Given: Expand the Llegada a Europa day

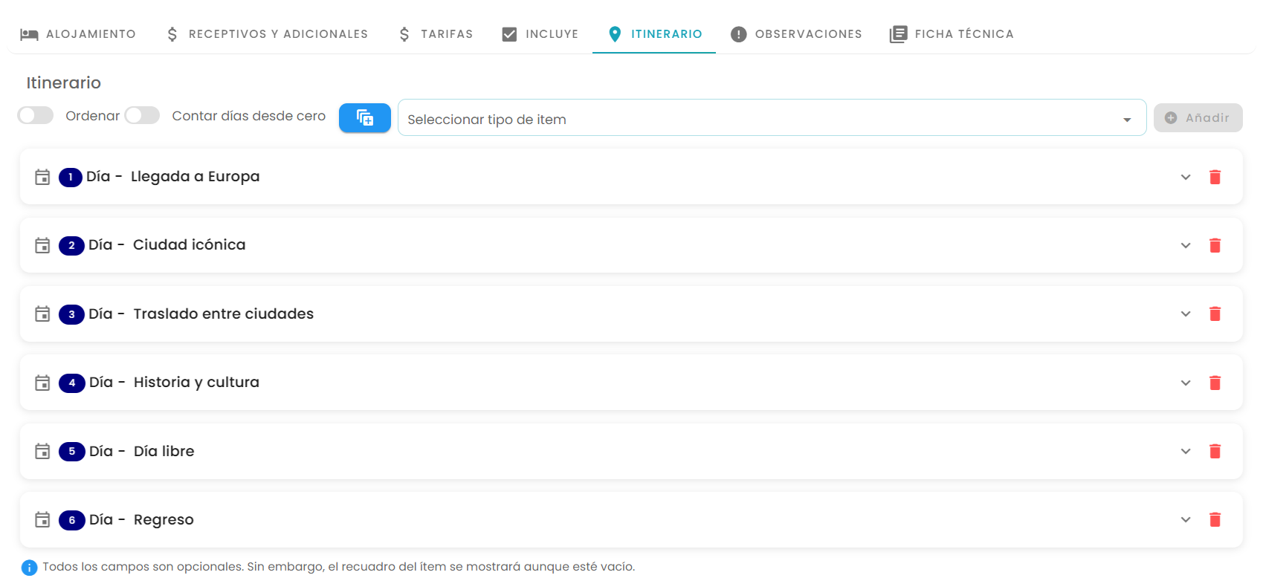Looking at the screenshot, I should [x=1185, y=177].
